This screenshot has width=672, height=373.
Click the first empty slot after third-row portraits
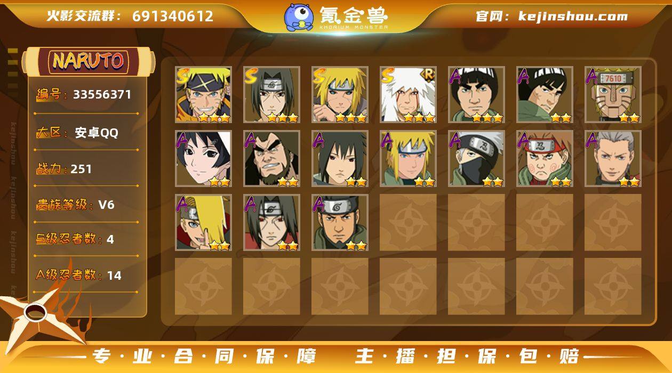tap(408, 223)
